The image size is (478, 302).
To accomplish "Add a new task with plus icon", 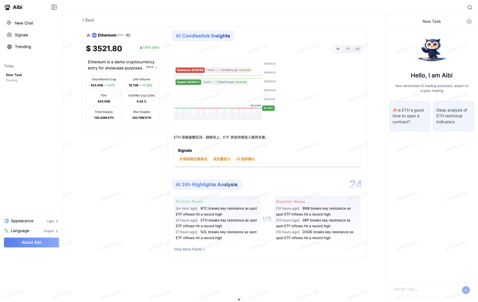I will click(x=469, y=21).
